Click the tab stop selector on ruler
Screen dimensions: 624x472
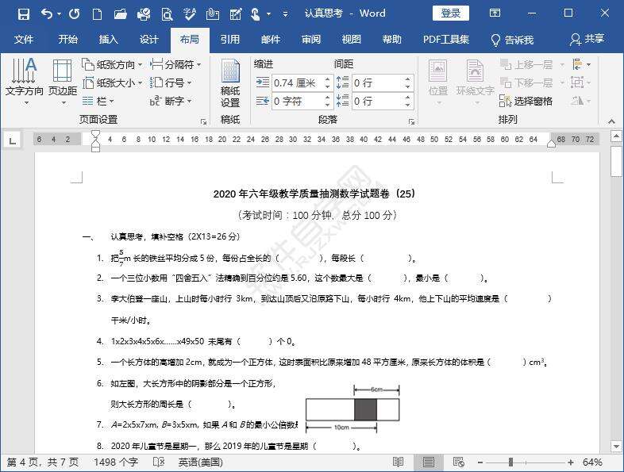point(13,140)
